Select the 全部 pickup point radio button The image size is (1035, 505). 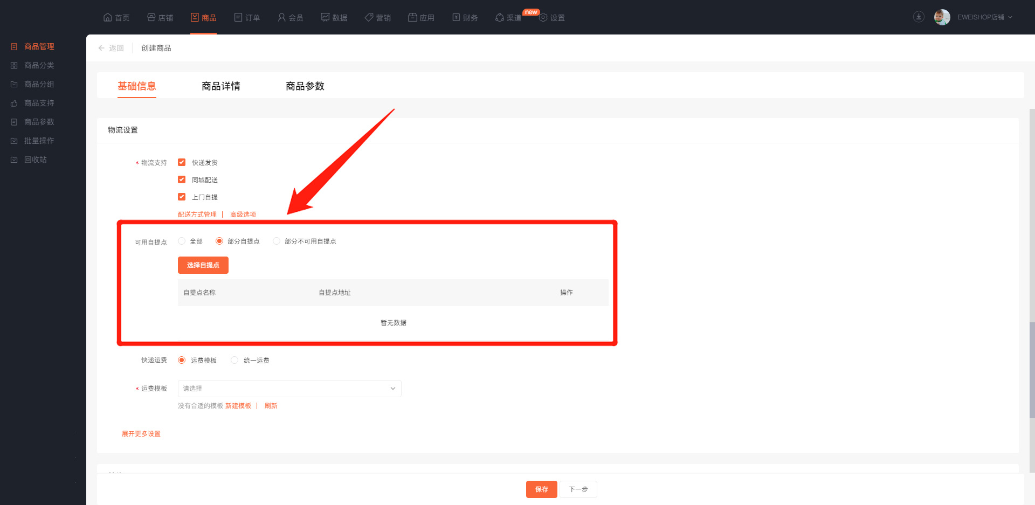(x=182, y=241)
